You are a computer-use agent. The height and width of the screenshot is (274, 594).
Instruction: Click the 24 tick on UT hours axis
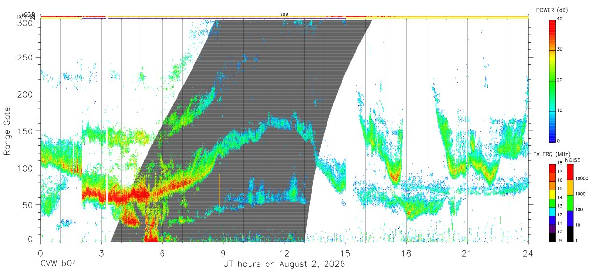528,253
